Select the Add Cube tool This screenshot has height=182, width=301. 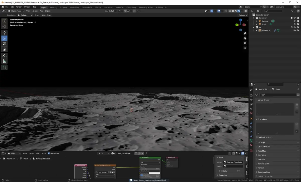5,67
